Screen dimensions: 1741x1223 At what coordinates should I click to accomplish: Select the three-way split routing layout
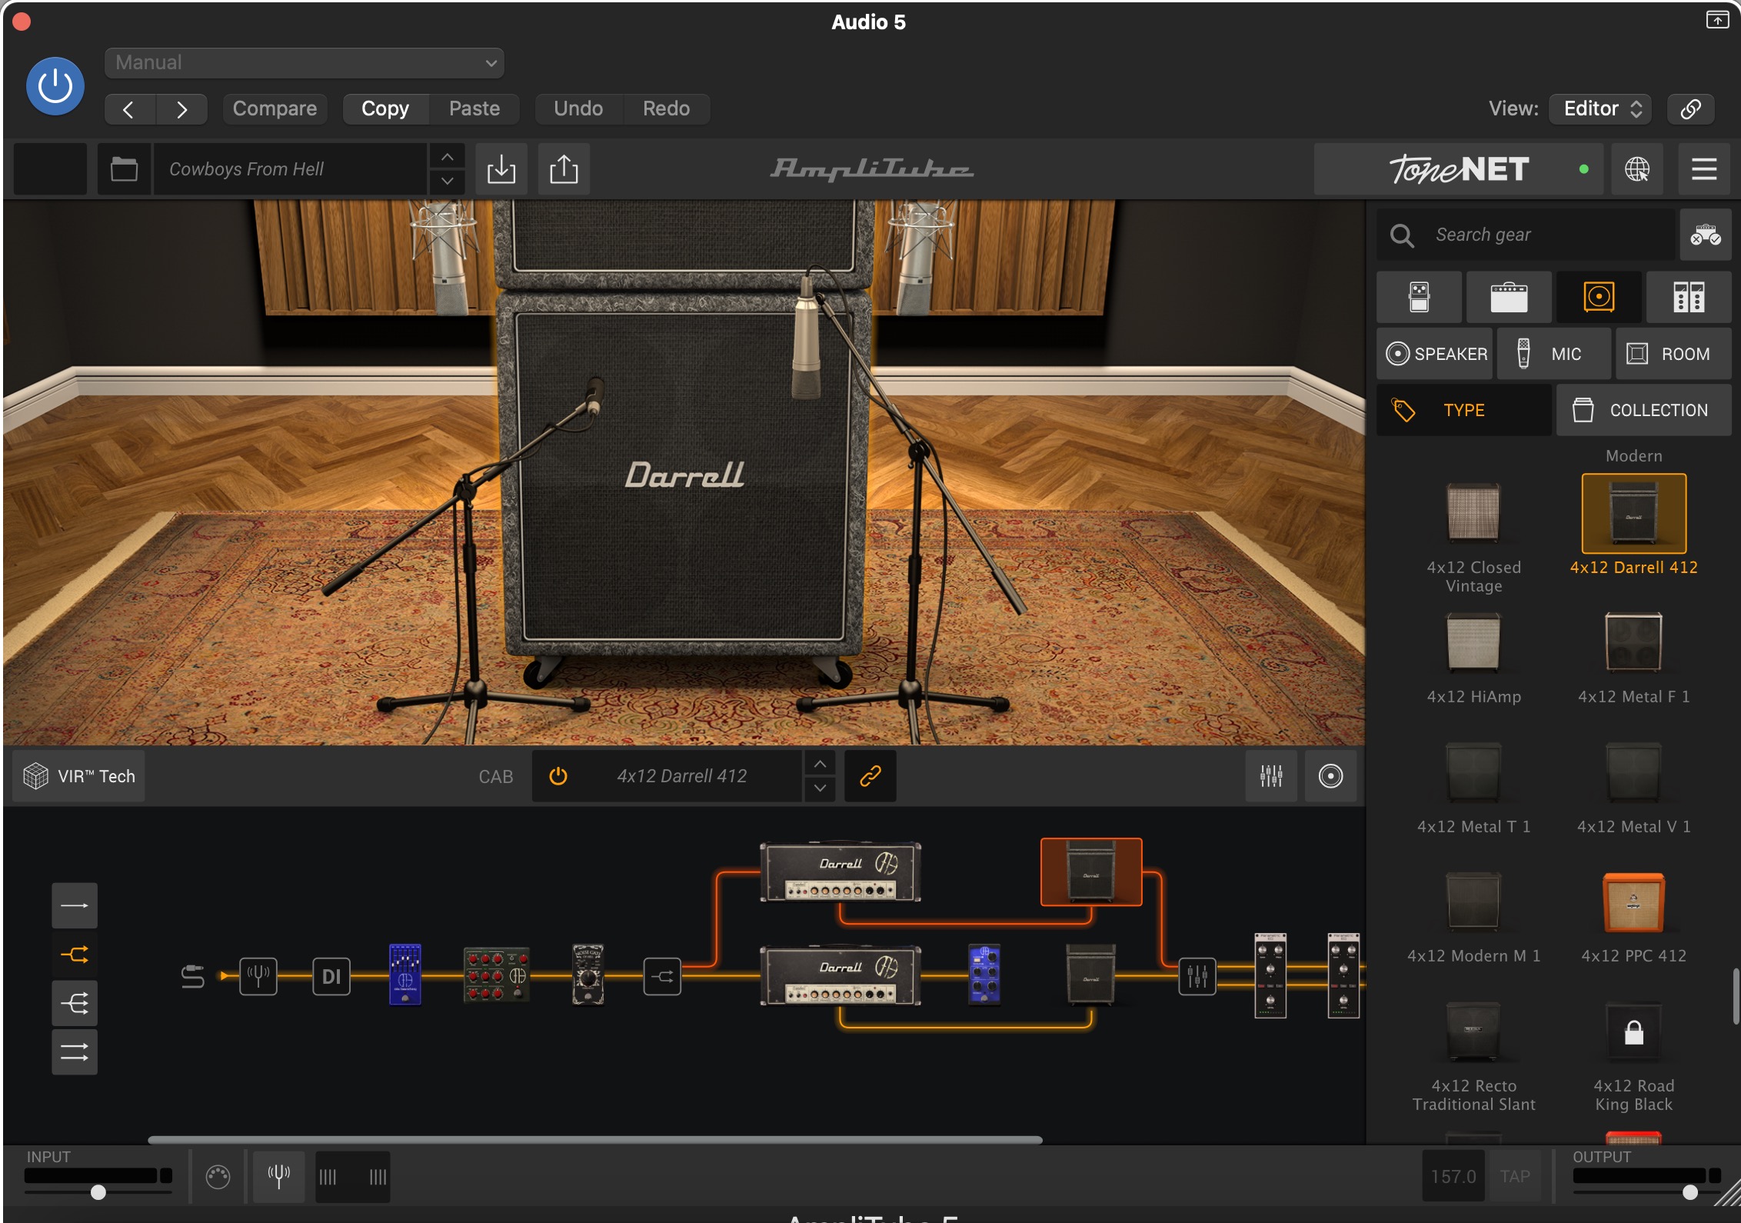(75, 1003)
